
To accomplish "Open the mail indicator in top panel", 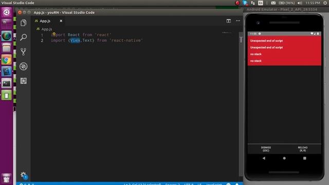I will [273, 3].
